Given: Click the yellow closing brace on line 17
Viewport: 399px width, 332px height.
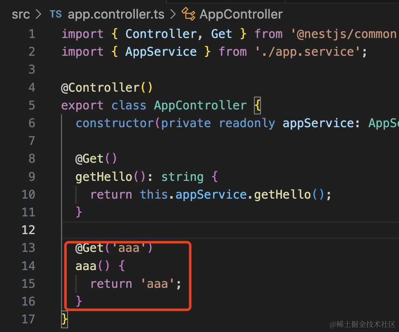Looking at the screenshot, I should point(64,319).
